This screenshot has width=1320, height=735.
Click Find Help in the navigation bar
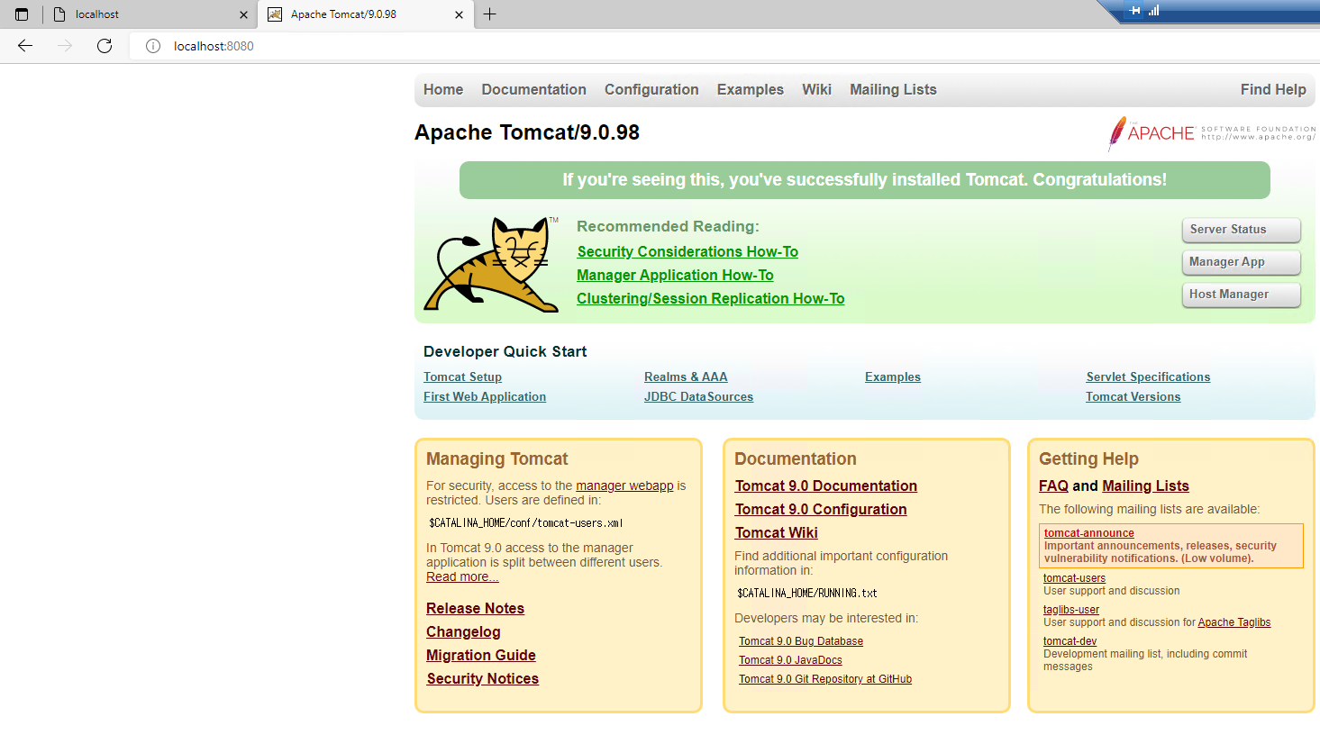1273,89
